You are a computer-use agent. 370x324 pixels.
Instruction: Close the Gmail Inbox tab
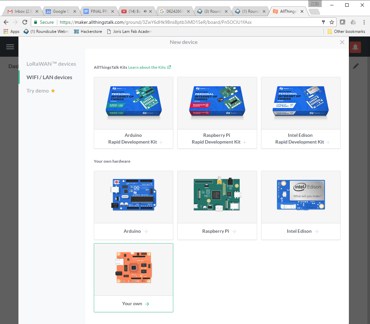37,11
